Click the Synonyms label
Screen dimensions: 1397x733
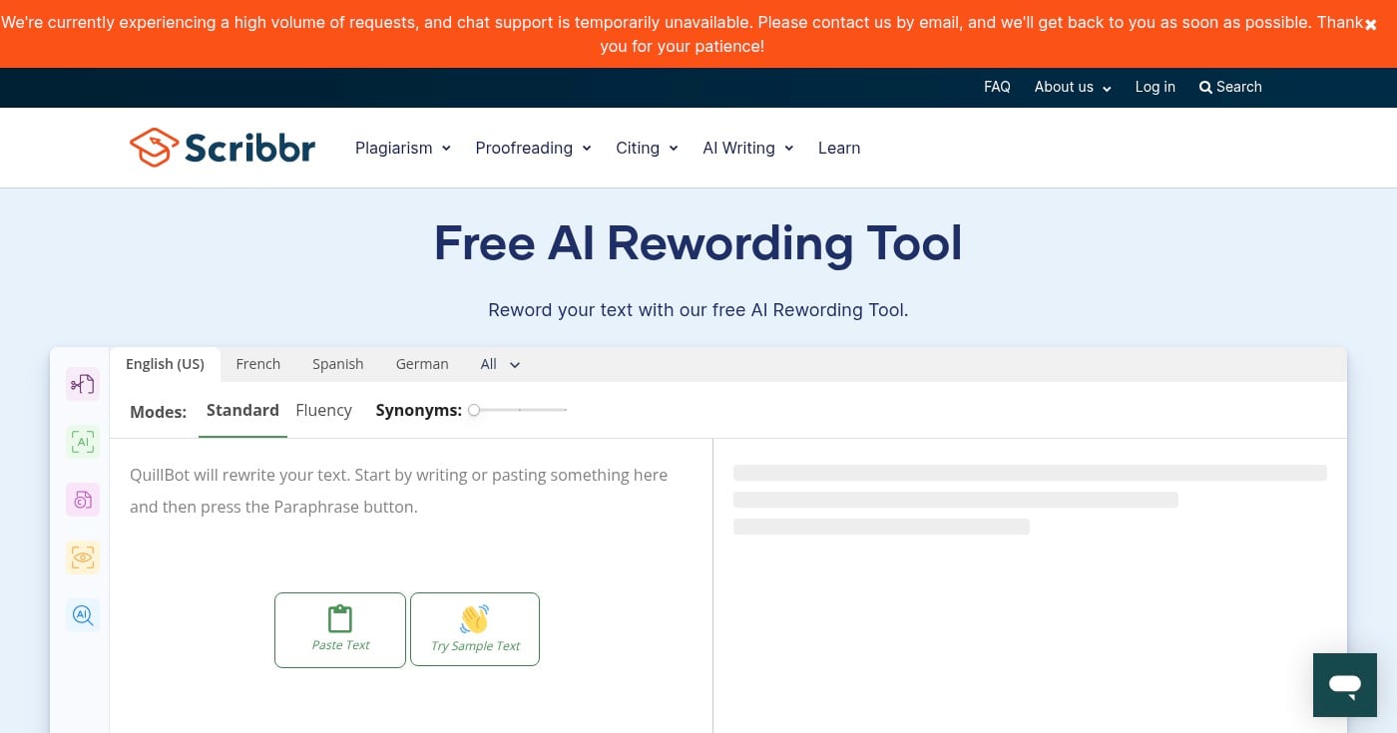[418, 410]
